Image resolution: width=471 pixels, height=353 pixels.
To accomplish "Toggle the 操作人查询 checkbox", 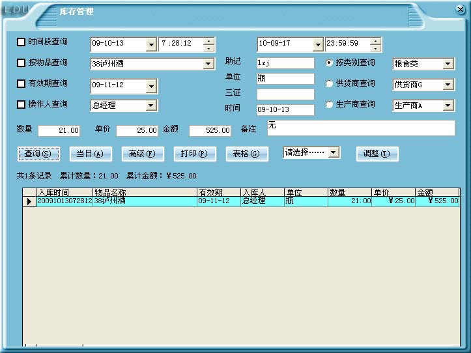I will tap(21, 104).
